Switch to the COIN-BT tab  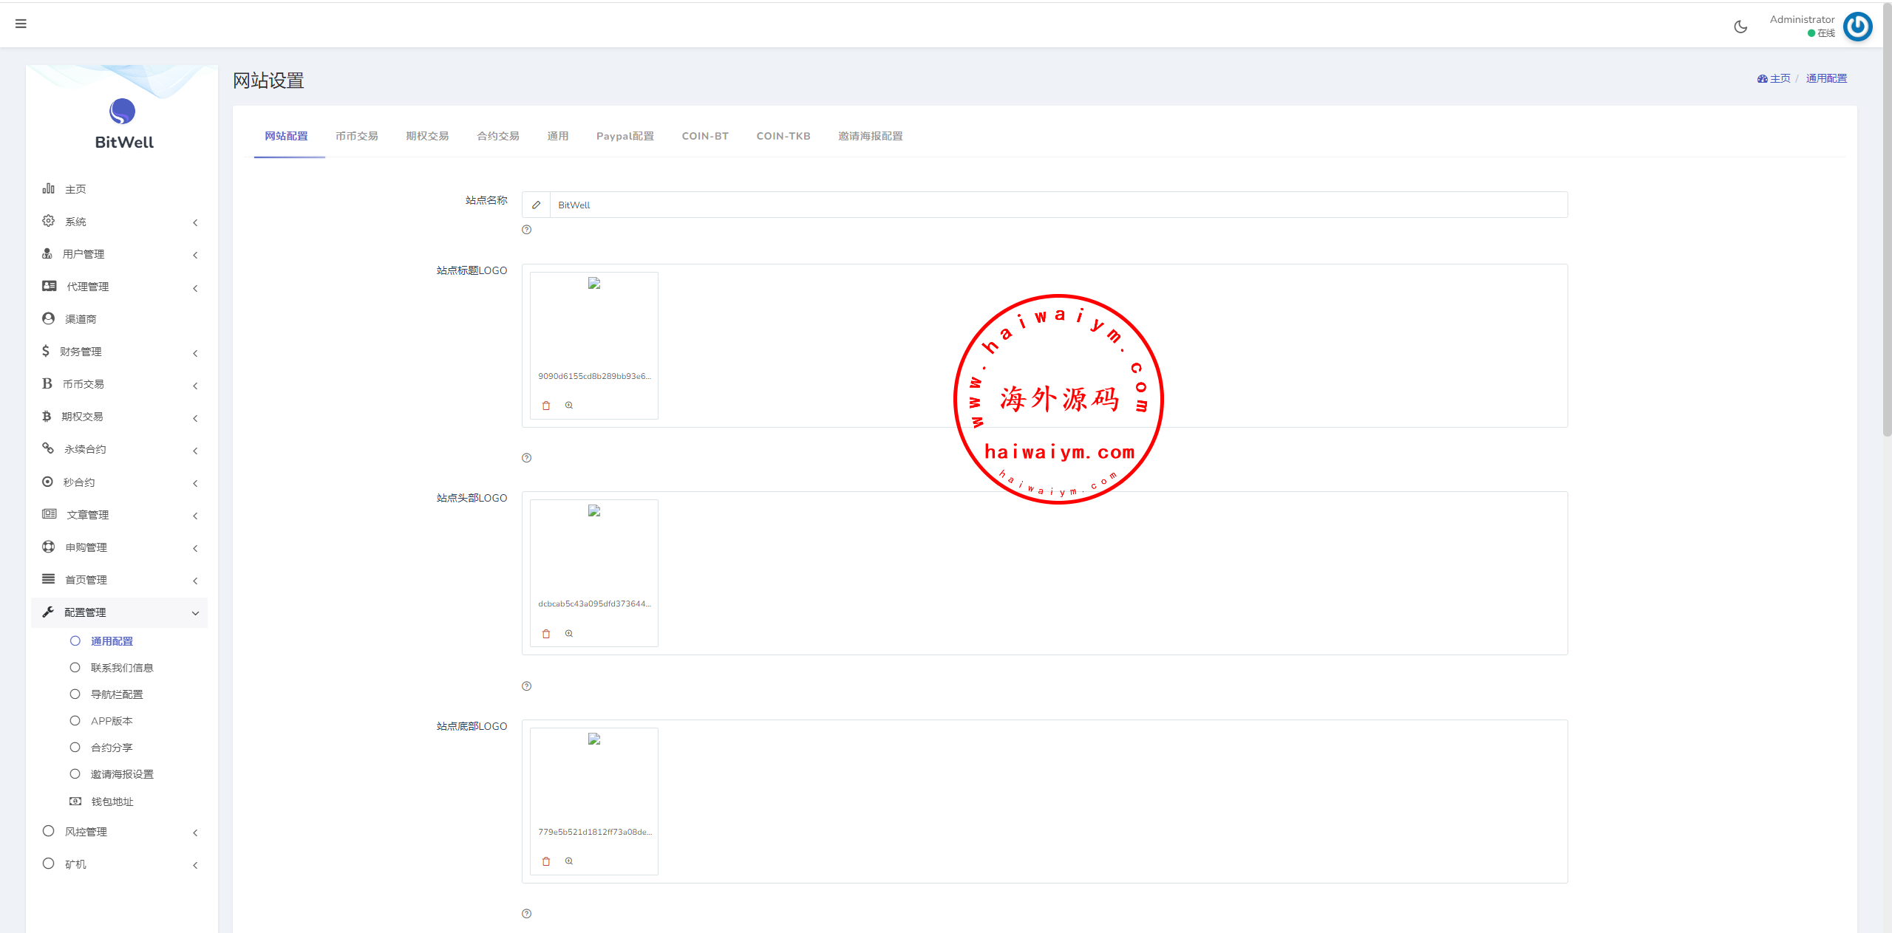click(705, 136)
